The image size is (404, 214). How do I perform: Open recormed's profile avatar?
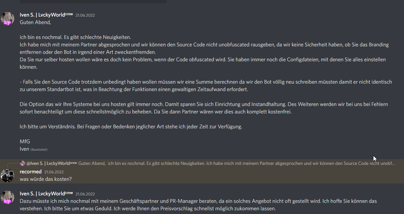7,175
